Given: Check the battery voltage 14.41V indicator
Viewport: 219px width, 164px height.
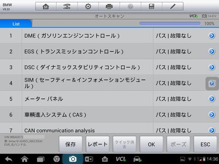Looking at the screenshot, I should (x=209, y=16).
